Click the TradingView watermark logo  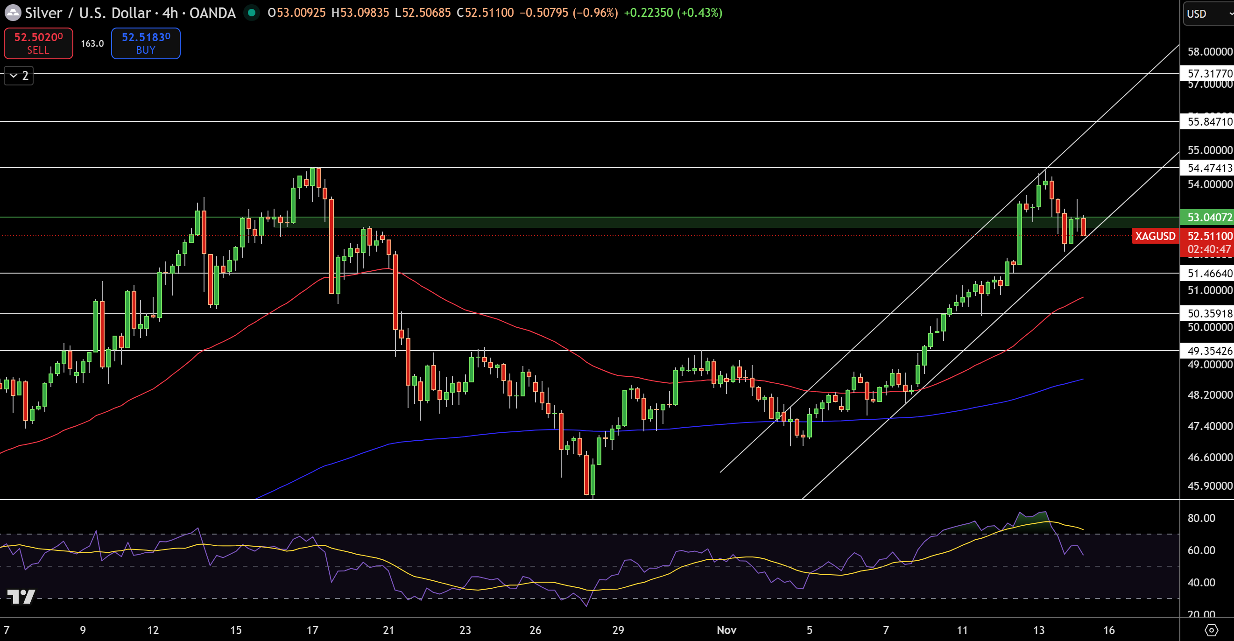(x=21, y=597)
